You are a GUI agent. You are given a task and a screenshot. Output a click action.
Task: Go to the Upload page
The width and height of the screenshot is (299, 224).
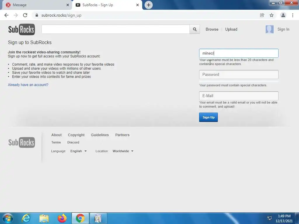tap(231, 29)
